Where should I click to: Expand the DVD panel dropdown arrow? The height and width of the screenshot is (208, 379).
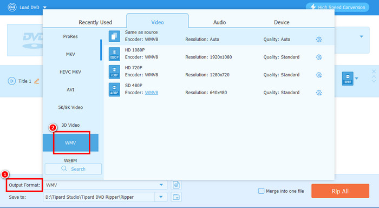pos(361,36)
